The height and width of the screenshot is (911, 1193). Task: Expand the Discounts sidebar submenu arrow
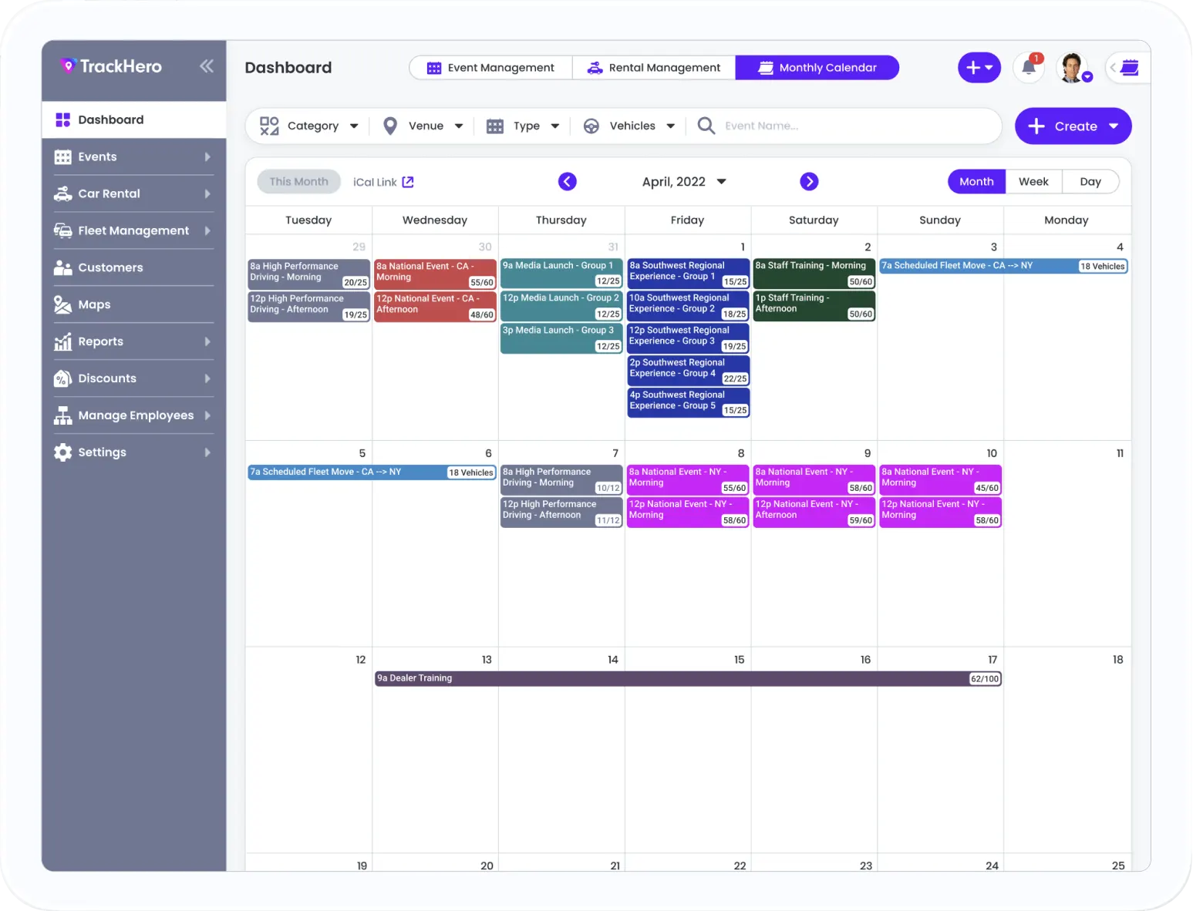207,378
